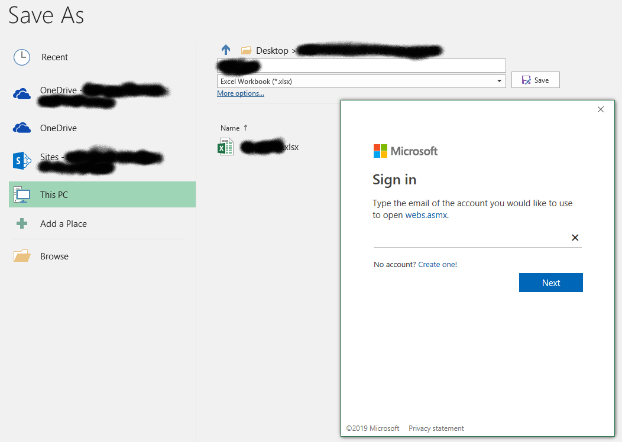Open the Privacy statement link
The image size is (622, 442).
coord(436,428)
